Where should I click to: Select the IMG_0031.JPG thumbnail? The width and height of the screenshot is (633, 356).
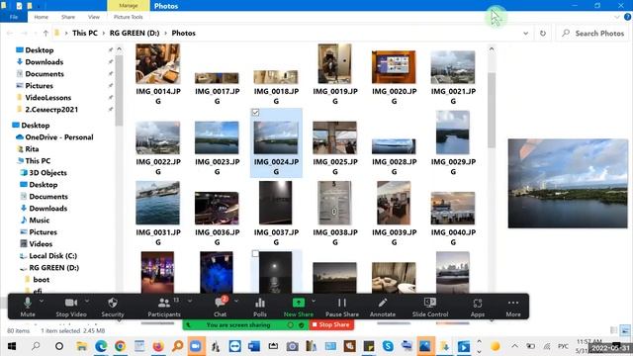pyautogui.click(x=158, y=203)
